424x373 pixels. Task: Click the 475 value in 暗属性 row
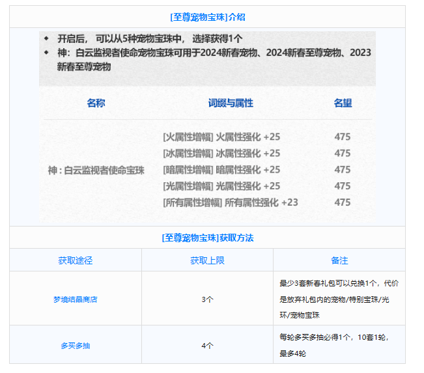click(x=343, y=170)
